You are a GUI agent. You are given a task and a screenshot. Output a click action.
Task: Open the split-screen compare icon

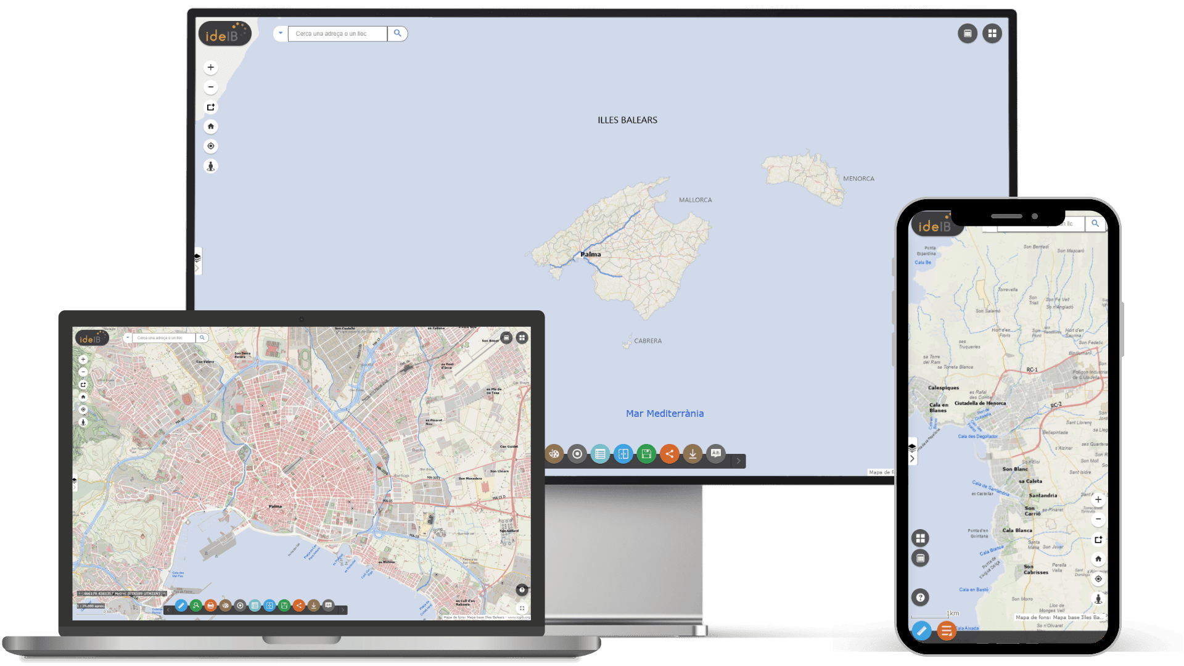(623, 454)
